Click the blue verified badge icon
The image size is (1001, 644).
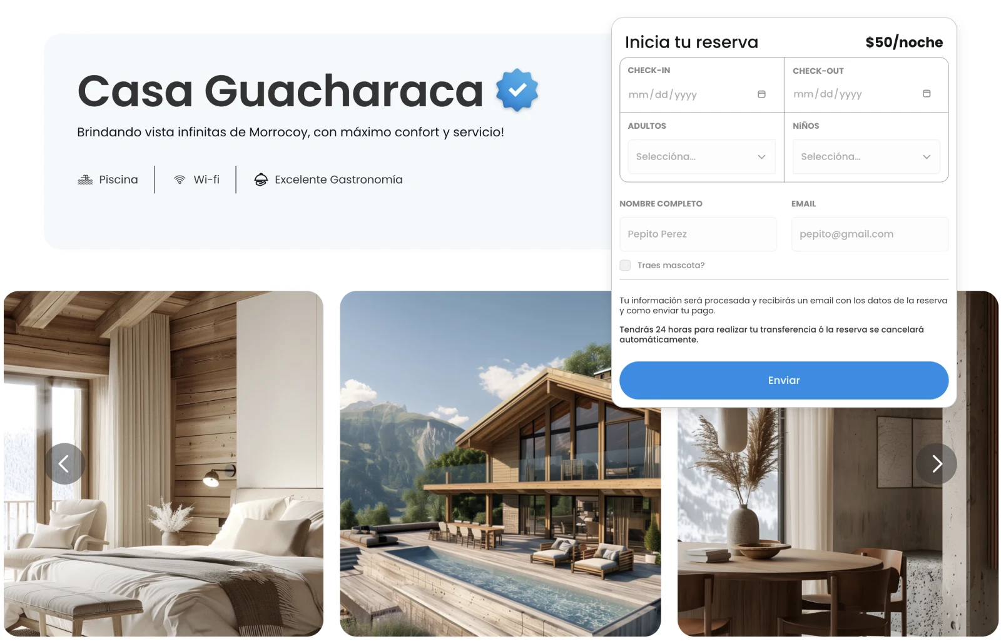tap(517, 91)
